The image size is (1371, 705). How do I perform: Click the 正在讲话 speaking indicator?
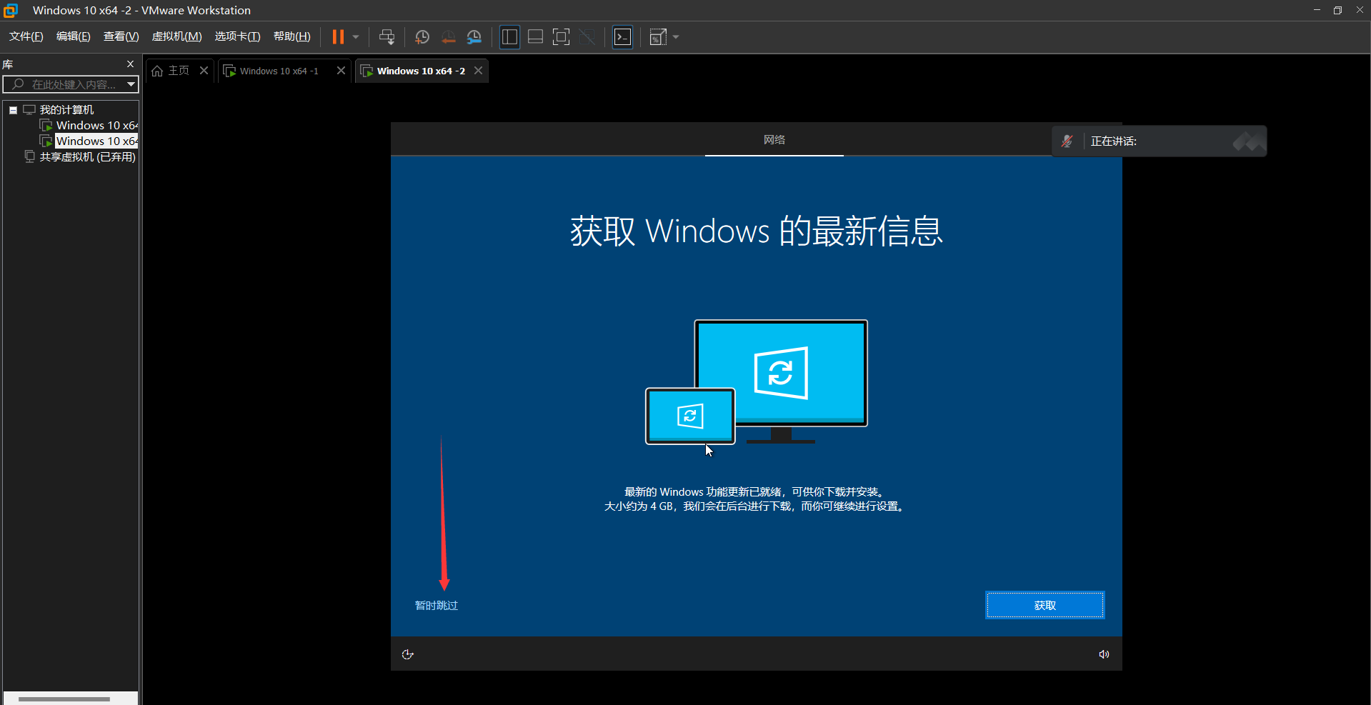(1114, 141)
